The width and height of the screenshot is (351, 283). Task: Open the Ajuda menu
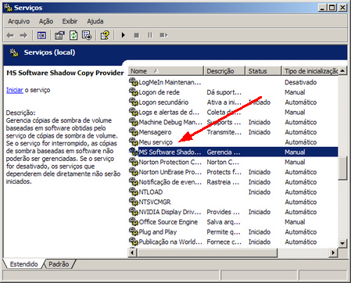click(x=95, y=21)
